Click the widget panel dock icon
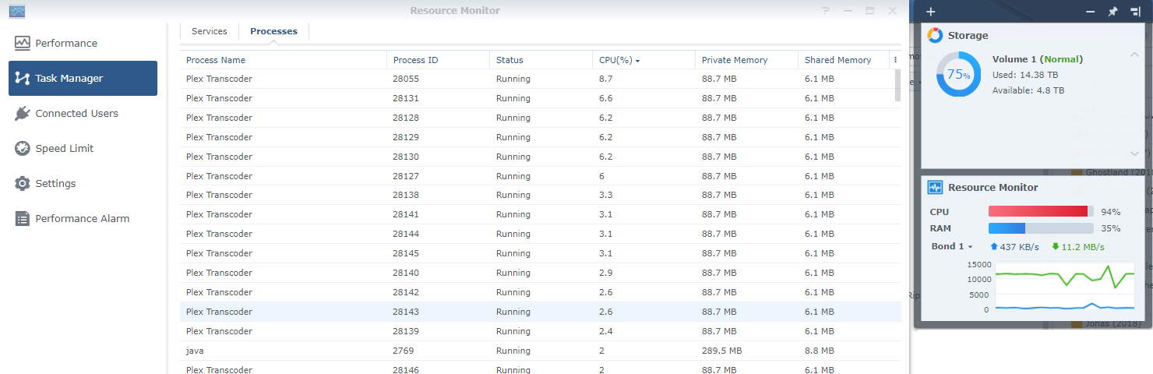The height and width of the screenshot is (374, 1153). click(1135, 12)
